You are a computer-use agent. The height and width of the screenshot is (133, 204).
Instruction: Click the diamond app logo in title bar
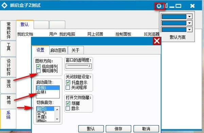(x=4, y=5)
